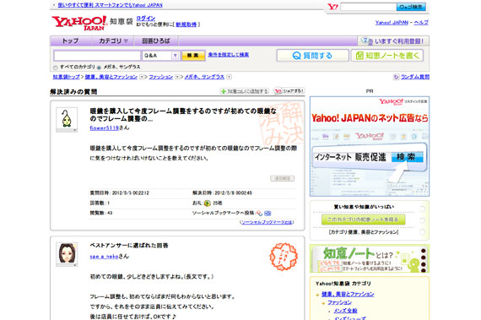The height and width of the screenshot is (320, 481).
Task: Click the ランダム質問 refresh icon
Action: (396, 77)
